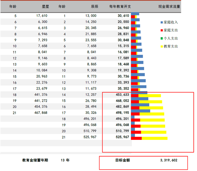Click the yearly expense value 453,633

point(122,95)
